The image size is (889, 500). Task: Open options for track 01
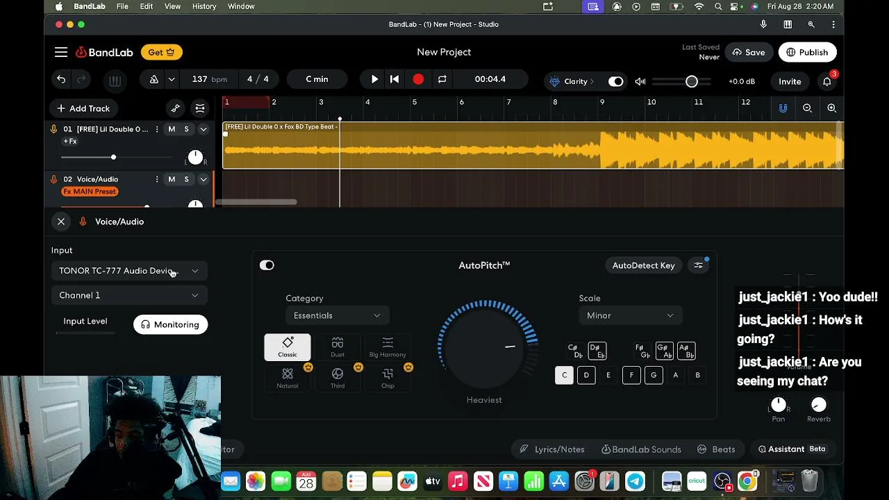(157, 129)
